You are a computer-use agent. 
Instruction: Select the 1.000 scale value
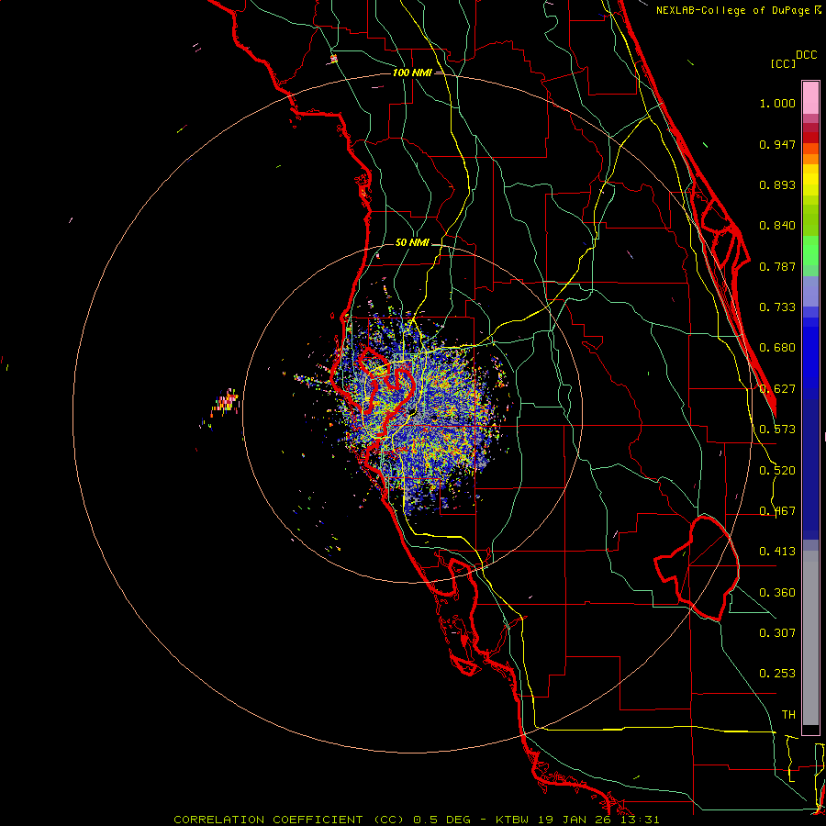[x=777, y=103]
